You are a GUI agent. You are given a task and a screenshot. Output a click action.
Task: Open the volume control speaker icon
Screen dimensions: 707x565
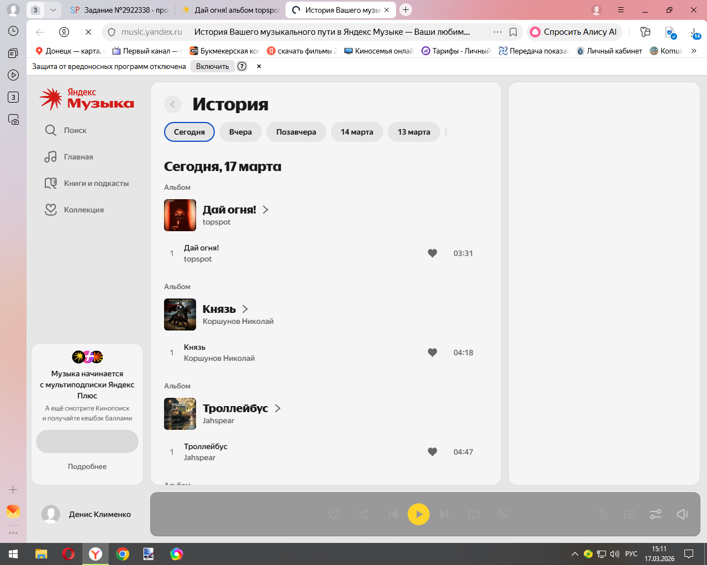[x=682, y=514]
